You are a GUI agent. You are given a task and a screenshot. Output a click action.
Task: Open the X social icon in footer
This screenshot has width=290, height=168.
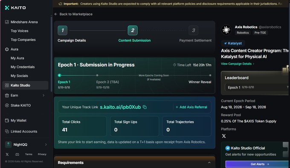[7, 154]
